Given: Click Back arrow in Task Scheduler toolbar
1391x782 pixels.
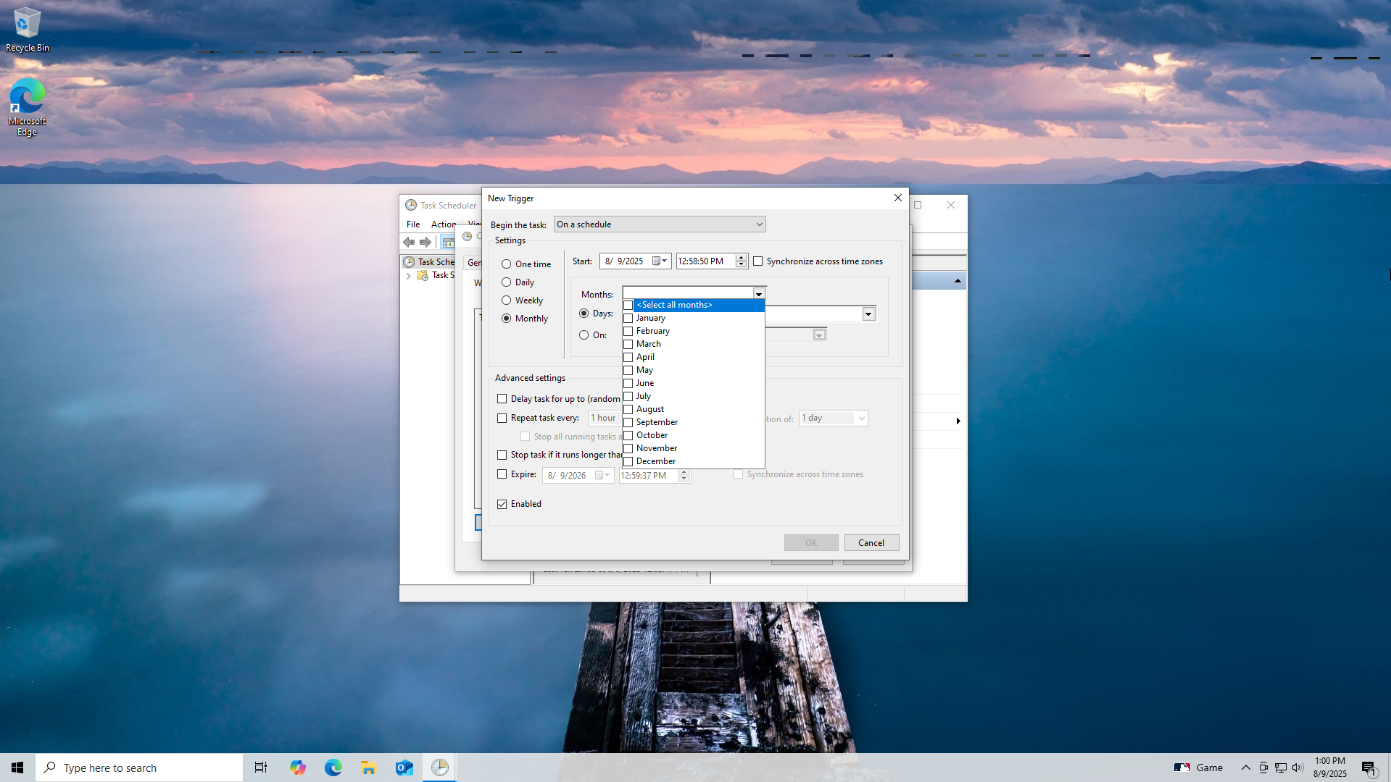Looking at the screenshot, I should pyautogui.click(x=409, y=242).
